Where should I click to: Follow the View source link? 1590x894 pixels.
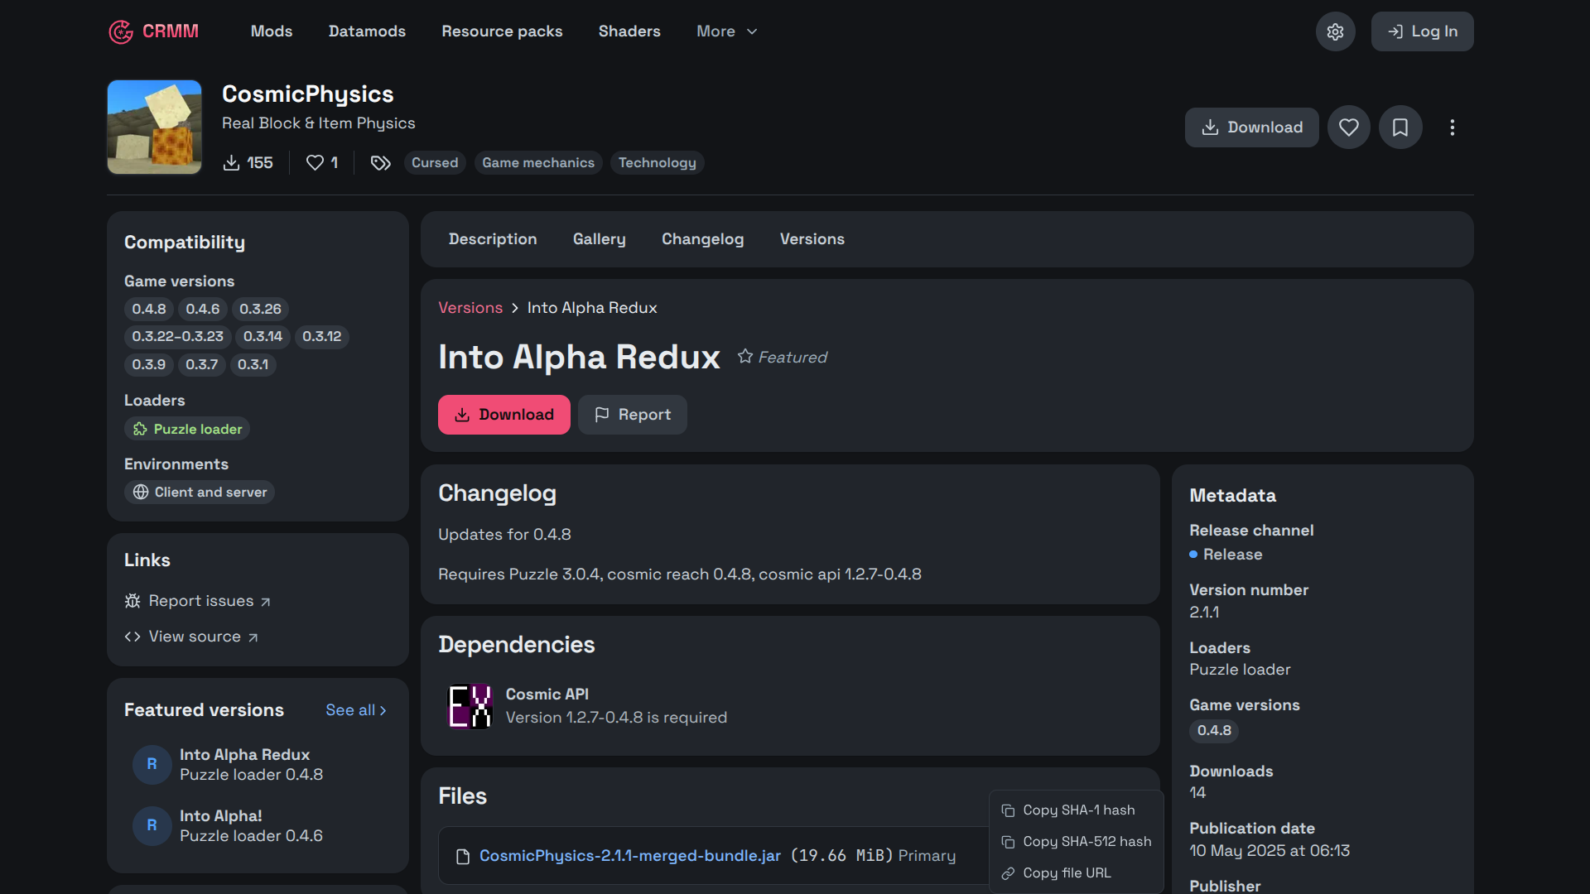(191, 637)
